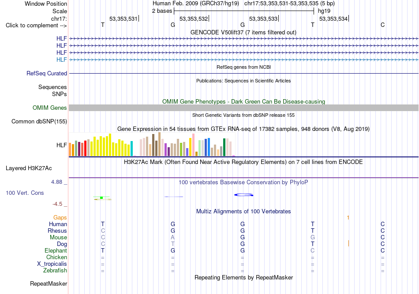This screenshot has width=419, height=294.
Task: Click the Common dbSNP(155) label
Action: 39,122
